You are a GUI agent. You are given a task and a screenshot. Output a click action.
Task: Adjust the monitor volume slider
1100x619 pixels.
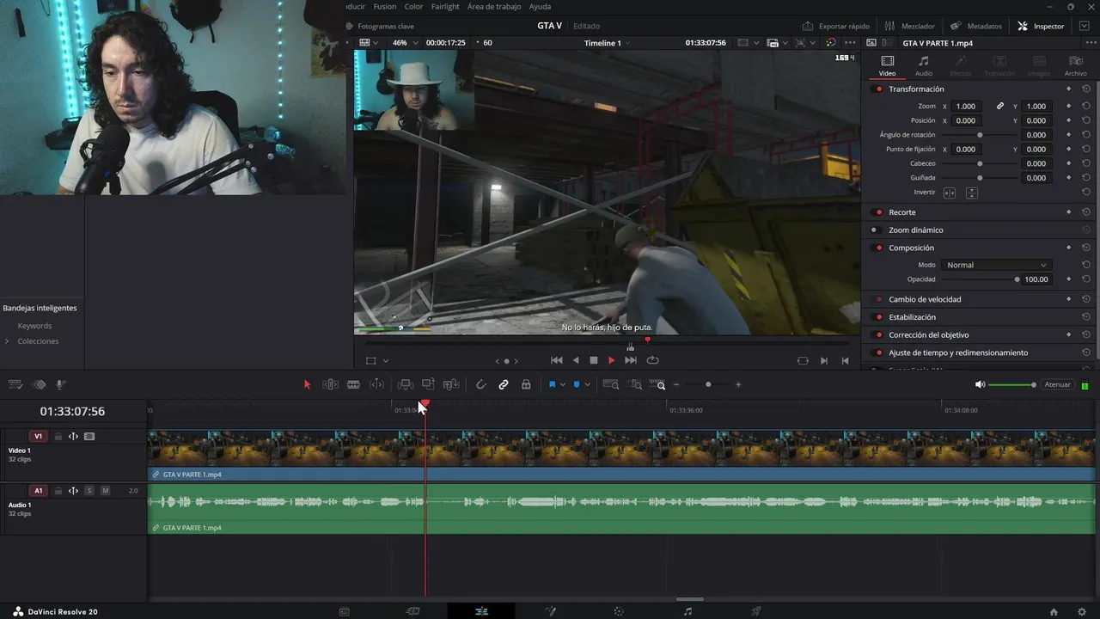click(1012, 384)
